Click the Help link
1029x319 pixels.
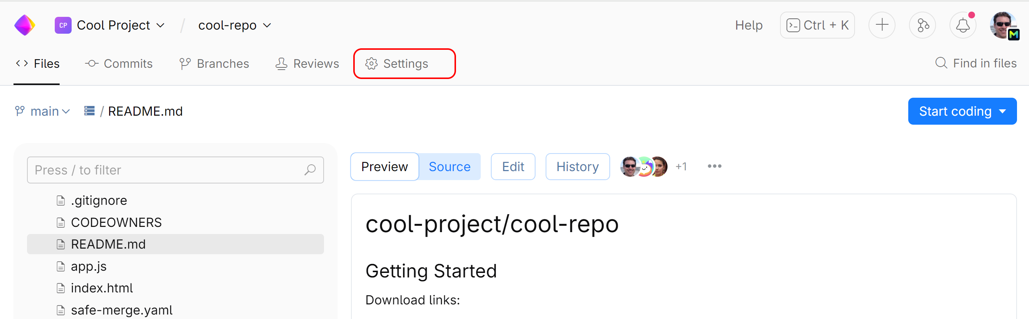(749, 25)
